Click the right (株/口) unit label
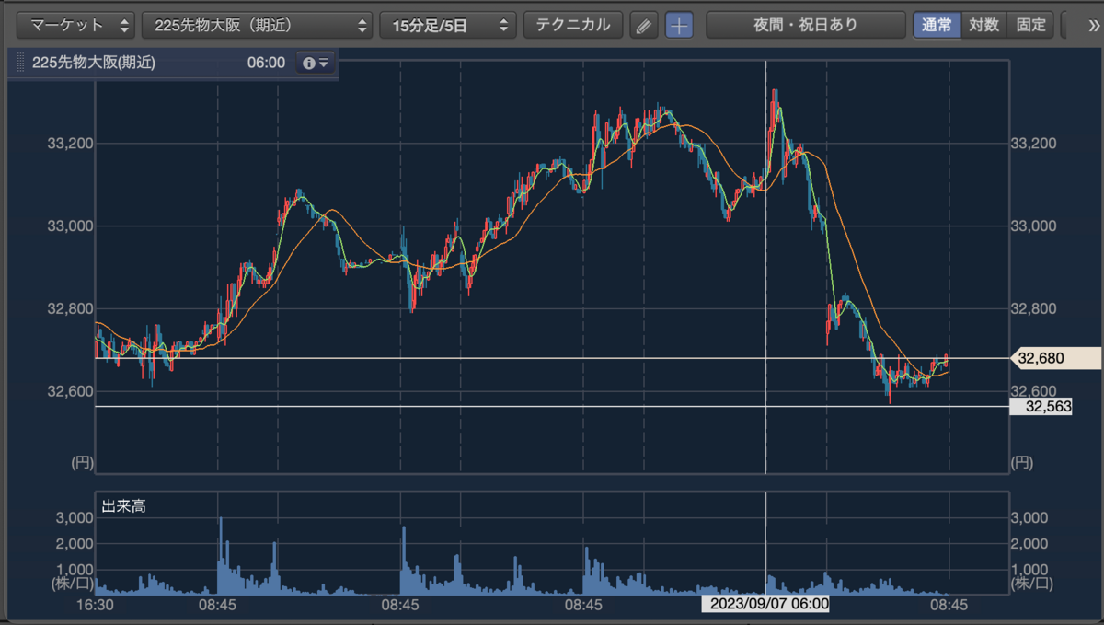The image size is (1104, 625). click(x=1033, y=584)
